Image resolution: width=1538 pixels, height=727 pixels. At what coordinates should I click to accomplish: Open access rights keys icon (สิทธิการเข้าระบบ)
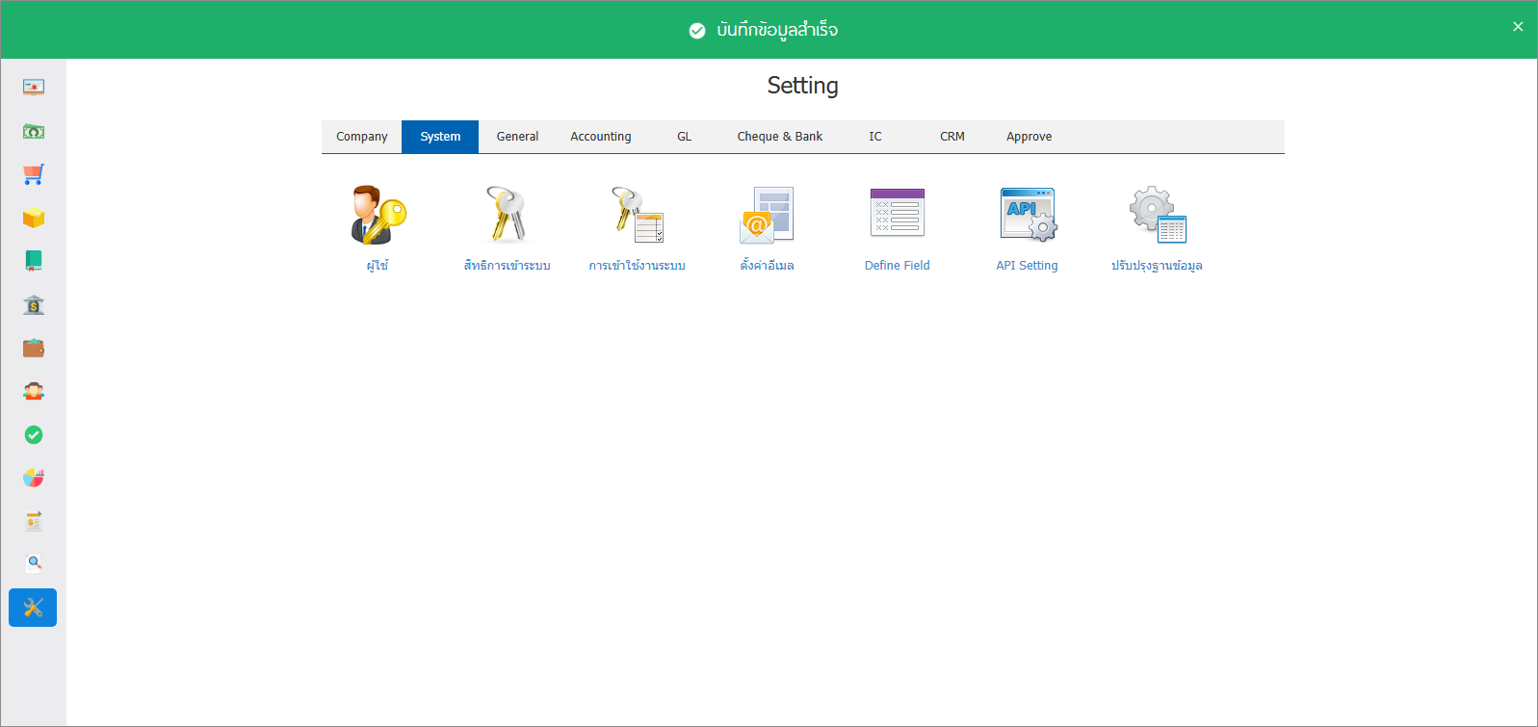pyautogui.click(x=507, y=215)
